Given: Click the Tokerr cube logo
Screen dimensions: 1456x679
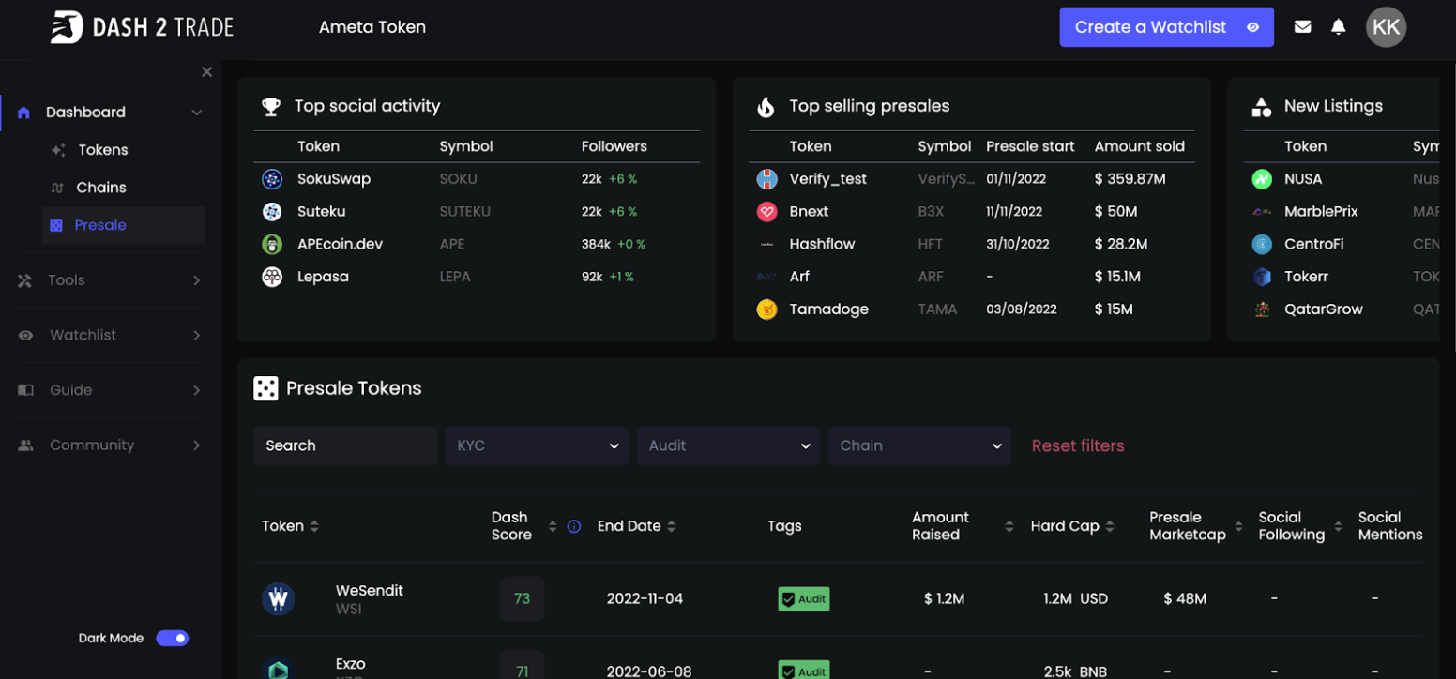Looking at the screenshot, I should 1262,277.
